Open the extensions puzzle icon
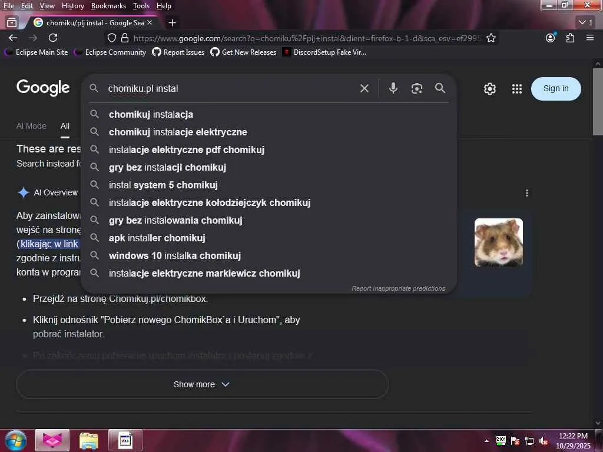The width and height of the screenshot is (603, 452). [570, 38]
